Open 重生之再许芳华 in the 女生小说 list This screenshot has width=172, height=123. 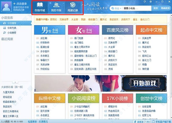(82, 47)
